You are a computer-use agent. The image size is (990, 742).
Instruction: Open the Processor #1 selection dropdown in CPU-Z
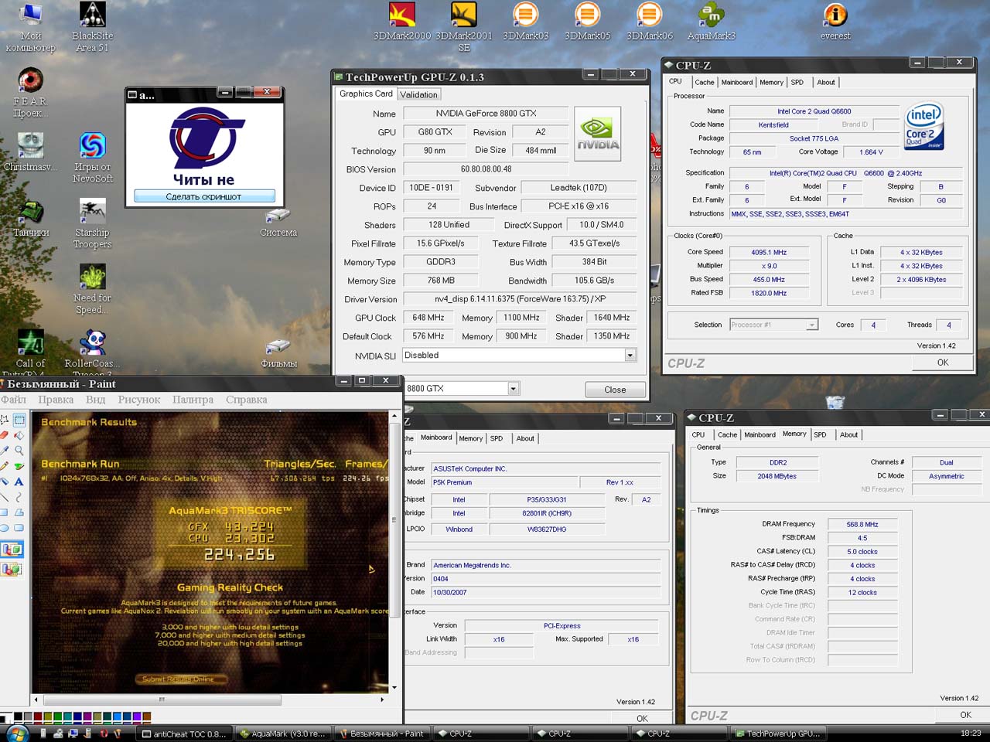pyautogui.click(x=812, y=325)
